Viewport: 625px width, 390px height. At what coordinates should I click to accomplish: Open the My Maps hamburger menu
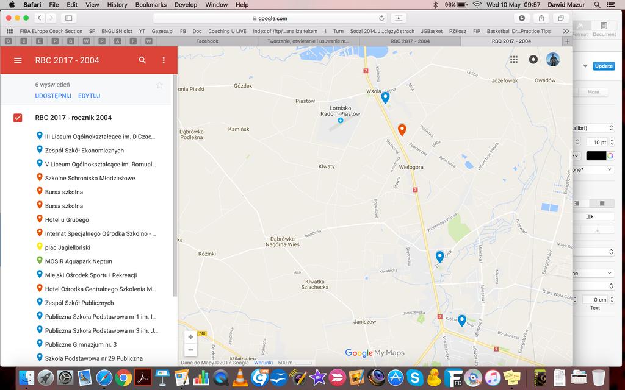pyautogui.click(x=18, y=60)
